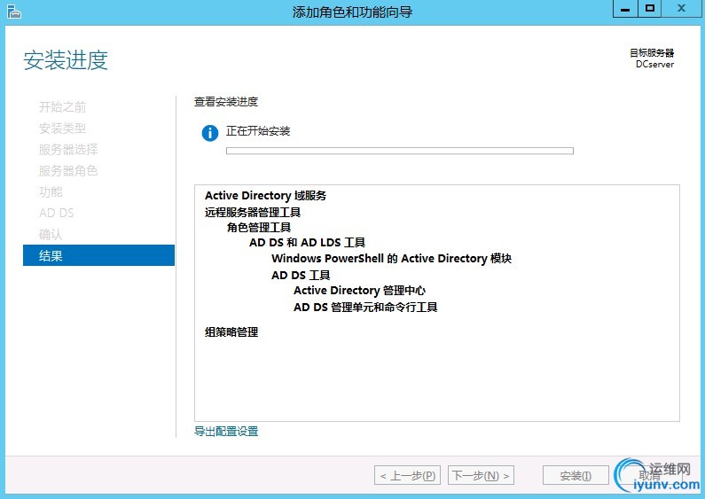Select the 安装类型 step in sidebar

click(x=62, y=129)
